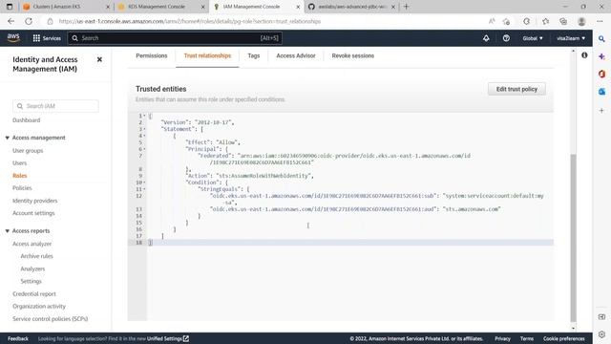Click the lock site info icon
Screen dimensions: 611x344
coord(50,21)
